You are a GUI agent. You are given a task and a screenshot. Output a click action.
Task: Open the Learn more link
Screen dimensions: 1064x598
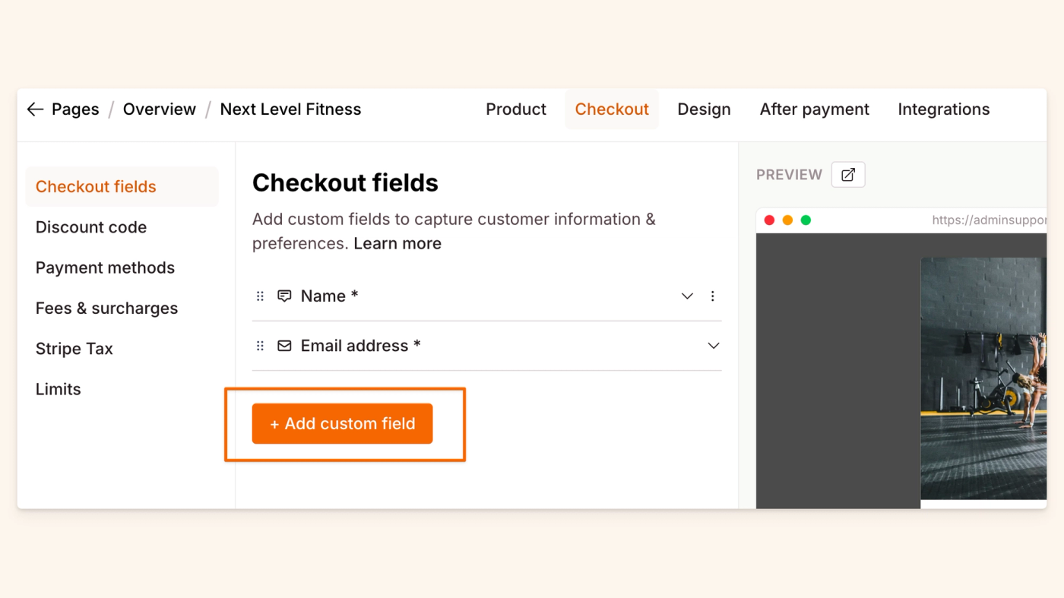click(x=397, y=244)
